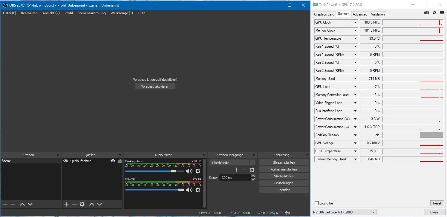Open Werkzeuge menu

coord(122,13)
